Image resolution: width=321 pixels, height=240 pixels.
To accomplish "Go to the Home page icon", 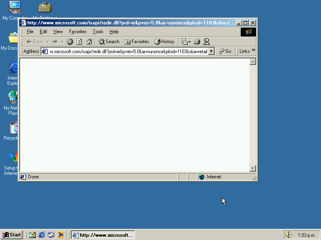I will (89, 42).
